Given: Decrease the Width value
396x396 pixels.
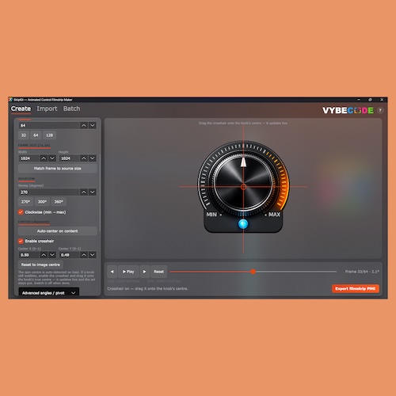Looking at the screenshot, I should [52, 158].
